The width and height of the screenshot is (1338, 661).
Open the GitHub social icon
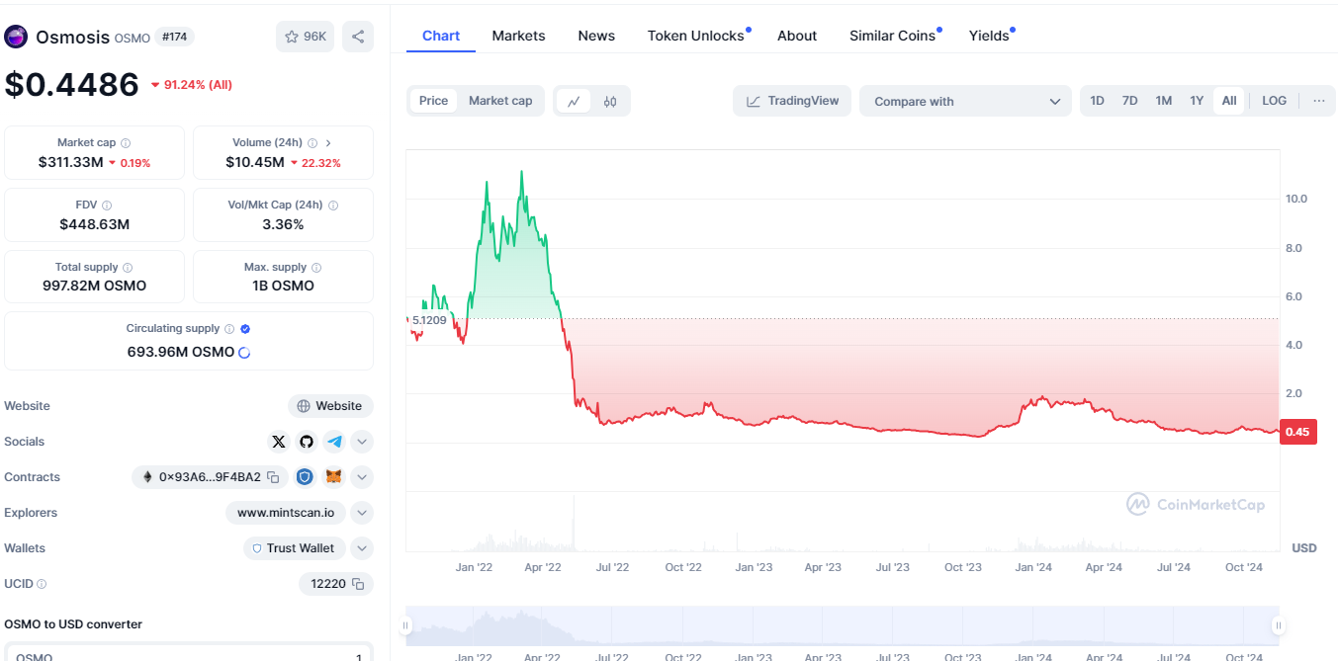pos(307,442)
